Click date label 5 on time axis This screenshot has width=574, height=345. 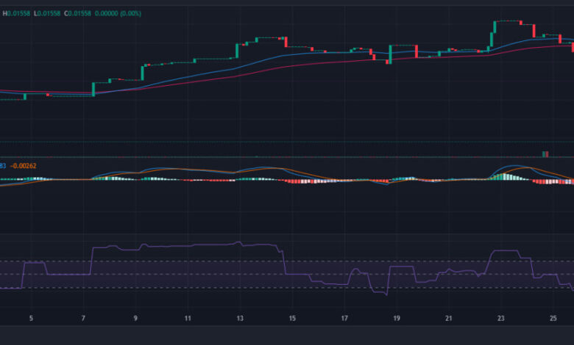click(31, 319)
